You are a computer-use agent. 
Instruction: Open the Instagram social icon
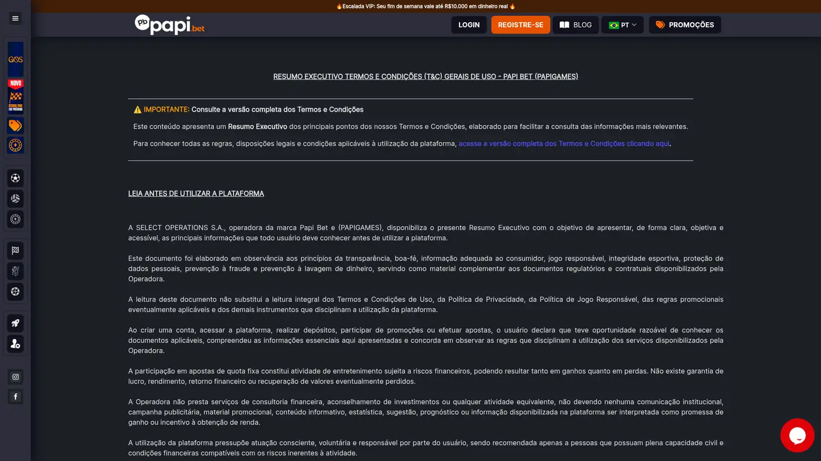pyautogui.click(x=15, y=377)
